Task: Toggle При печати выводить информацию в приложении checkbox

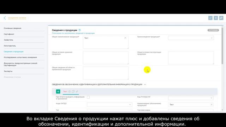Action: click(x=88, y=97)
